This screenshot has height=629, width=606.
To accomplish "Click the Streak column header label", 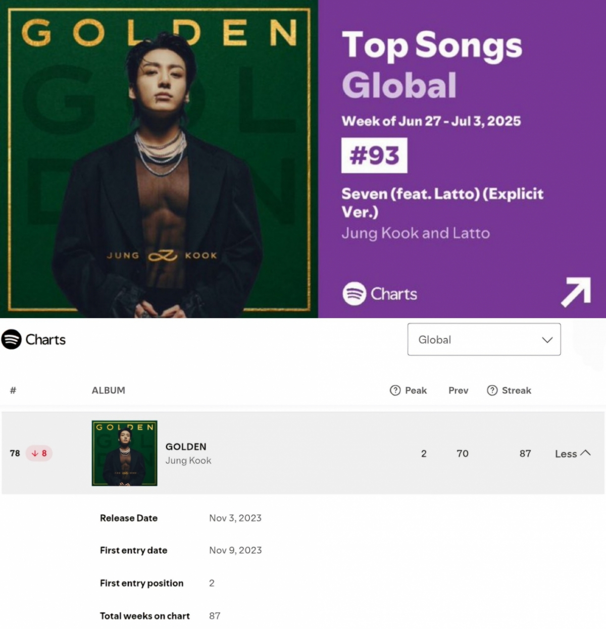I will tap(516, 390).
